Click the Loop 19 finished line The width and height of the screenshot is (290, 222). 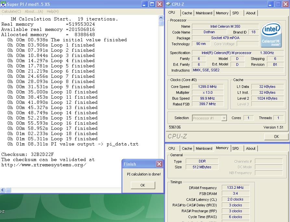(x=52, y=139)
